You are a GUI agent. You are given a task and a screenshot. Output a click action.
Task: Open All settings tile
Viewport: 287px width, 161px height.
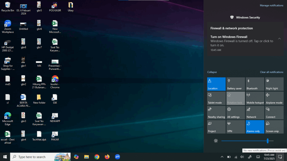click(x=235, y=112)
